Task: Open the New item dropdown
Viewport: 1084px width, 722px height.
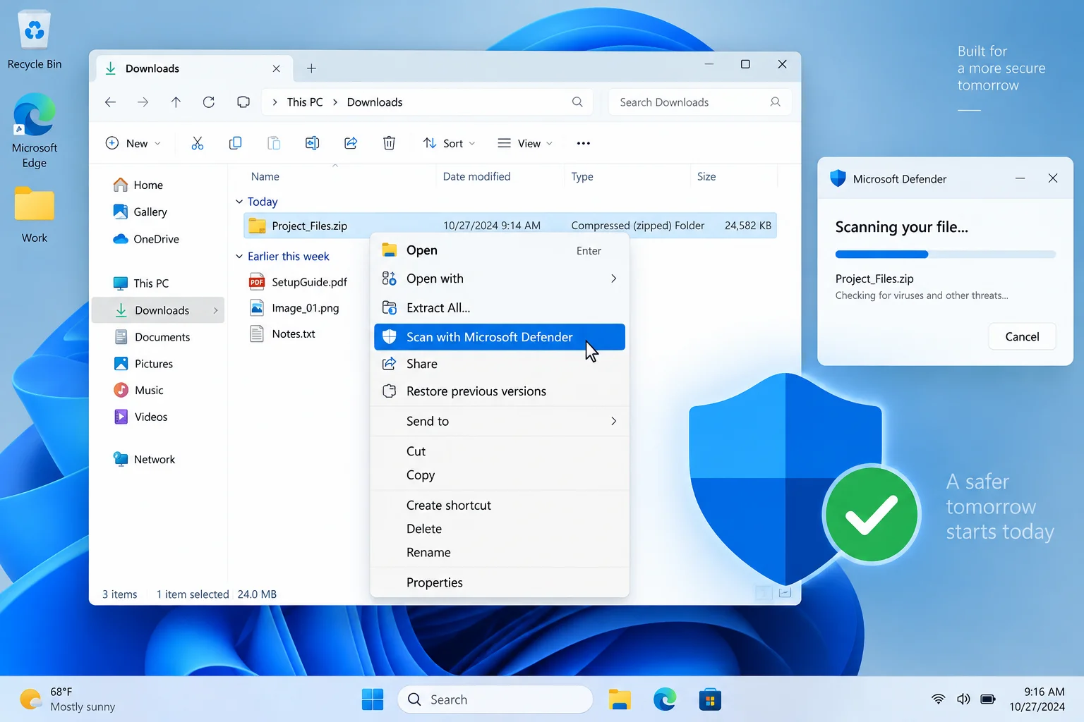Action: (x=133, y=143)
